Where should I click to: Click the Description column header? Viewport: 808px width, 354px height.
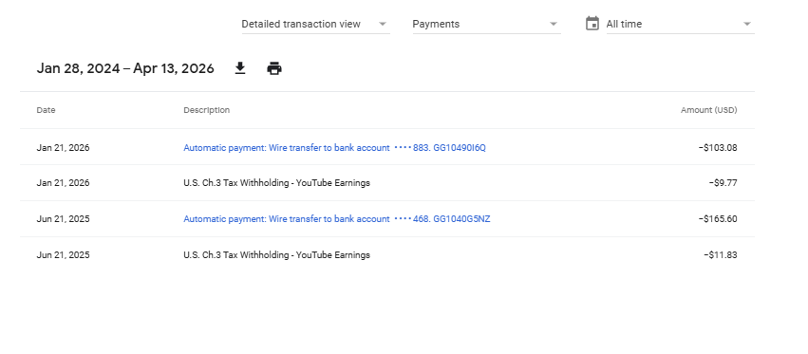click(207, 110)
